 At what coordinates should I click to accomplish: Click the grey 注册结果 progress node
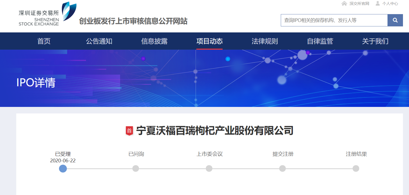point(356,169)
